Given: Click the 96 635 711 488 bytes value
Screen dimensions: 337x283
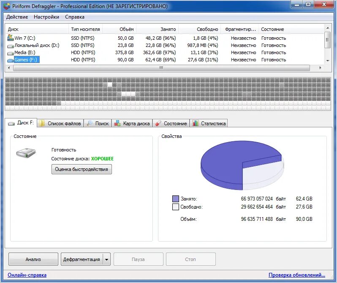Looking at the screenshot, I should [257, 219].
